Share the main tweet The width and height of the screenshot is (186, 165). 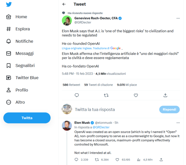165,95
